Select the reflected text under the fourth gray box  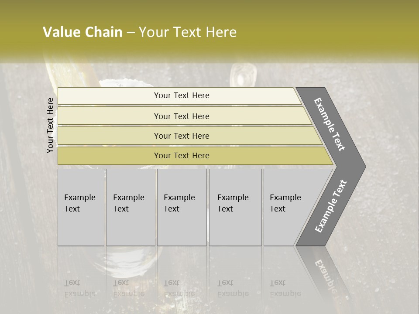point(233,288)
